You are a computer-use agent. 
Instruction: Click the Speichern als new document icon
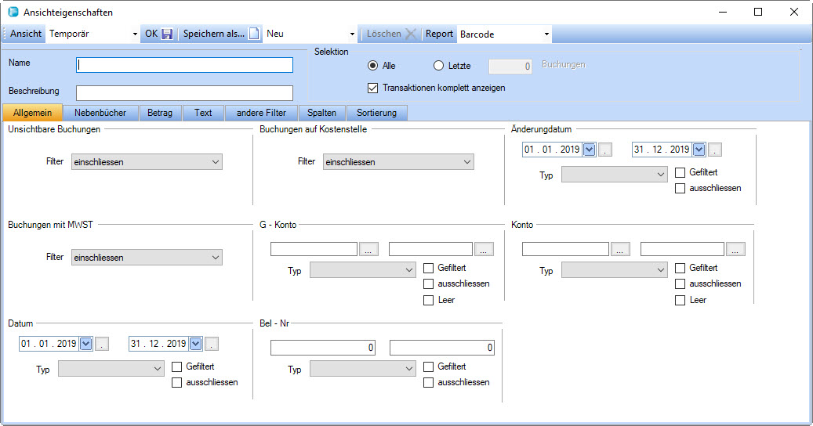[x=254, y=34]
